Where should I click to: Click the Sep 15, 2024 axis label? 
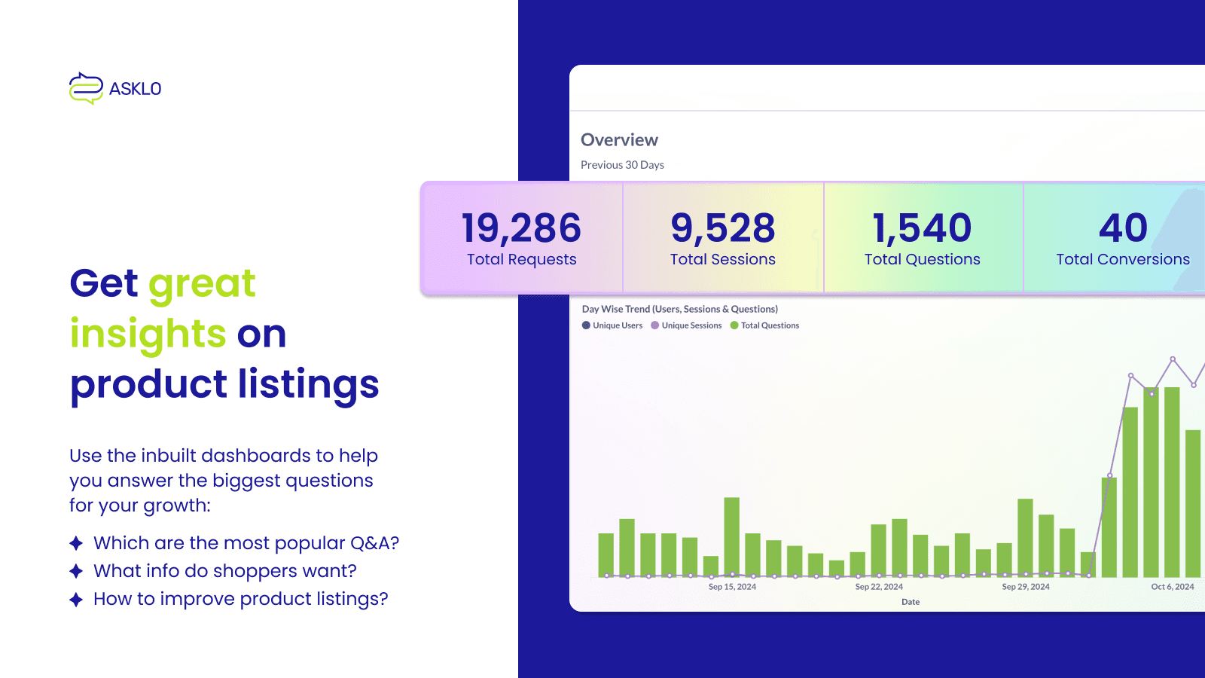pos(732,587)
